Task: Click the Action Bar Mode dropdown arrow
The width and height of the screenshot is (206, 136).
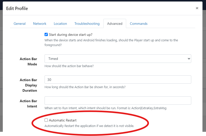Action: pos(188,59)
